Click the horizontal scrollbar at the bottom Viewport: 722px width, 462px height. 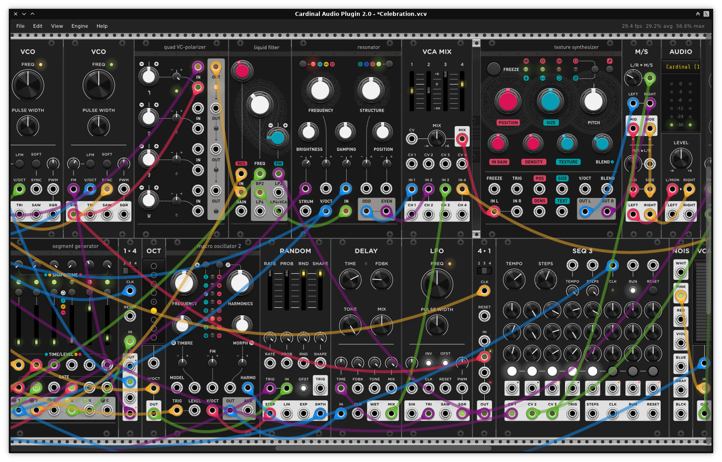(383, 448)
